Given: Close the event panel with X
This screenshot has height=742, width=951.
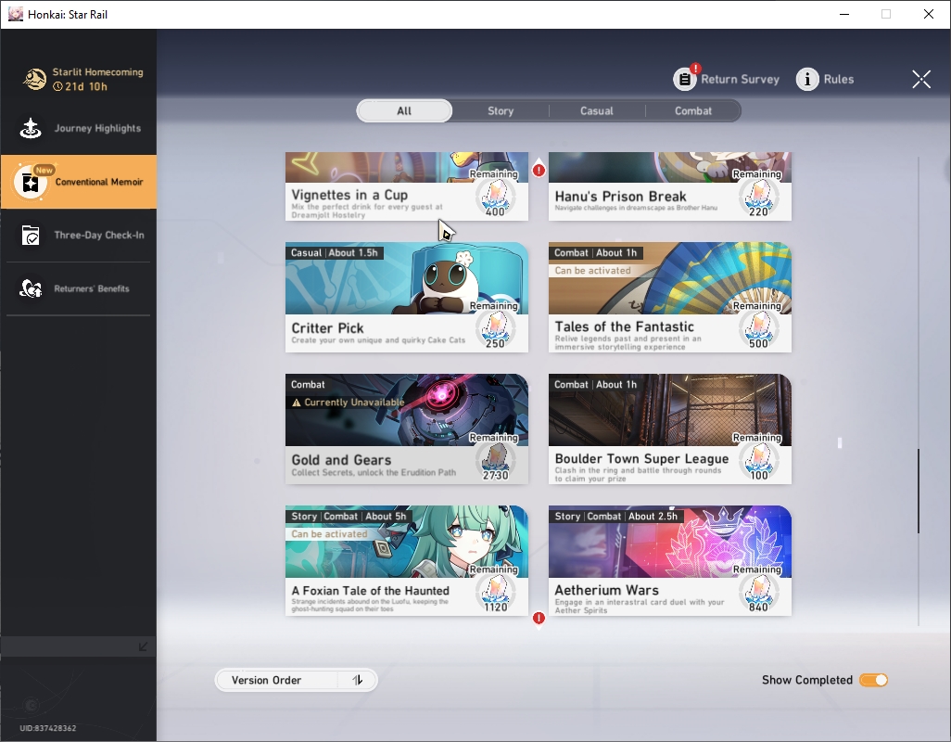Looking at the screenshot, I should point(921,79).
